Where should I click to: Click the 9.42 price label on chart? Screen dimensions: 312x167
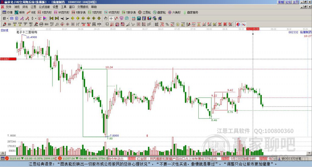(x=230, y=90)
